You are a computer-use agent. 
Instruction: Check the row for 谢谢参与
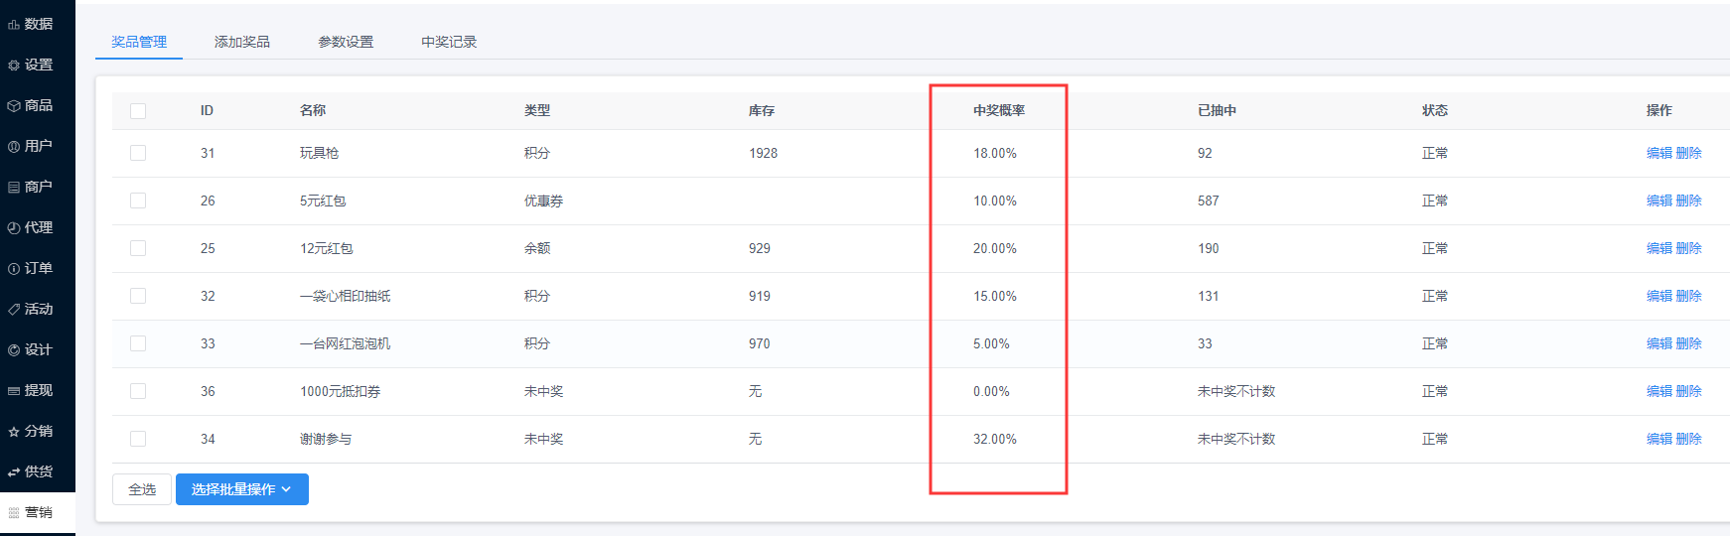pos(138,439)
